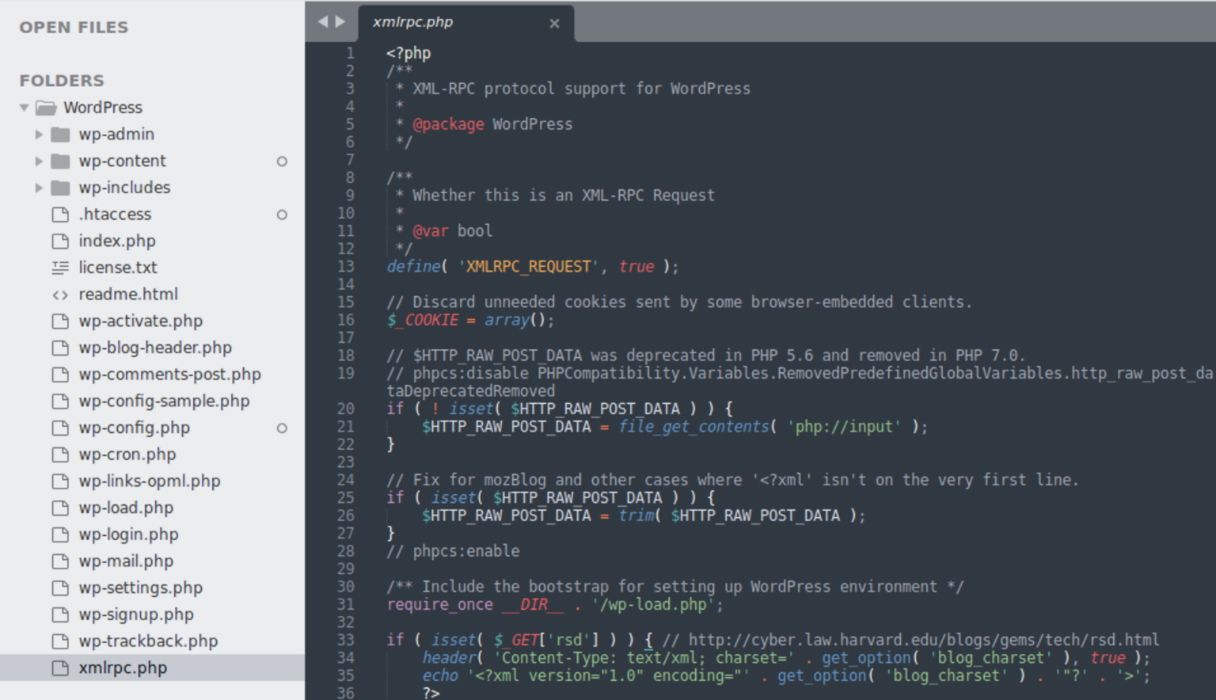1216x700 pixels.
Task: Click the file icon beside .htaccess
Action: click(60, 214)
